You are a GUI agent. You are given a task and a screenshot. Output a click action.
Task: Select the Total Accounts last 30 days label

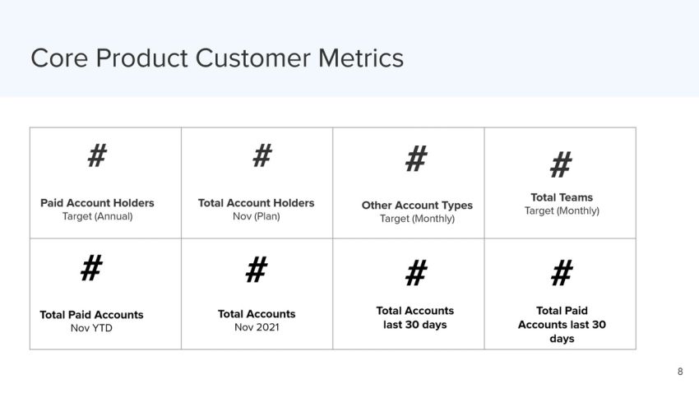tap(415, 317)
